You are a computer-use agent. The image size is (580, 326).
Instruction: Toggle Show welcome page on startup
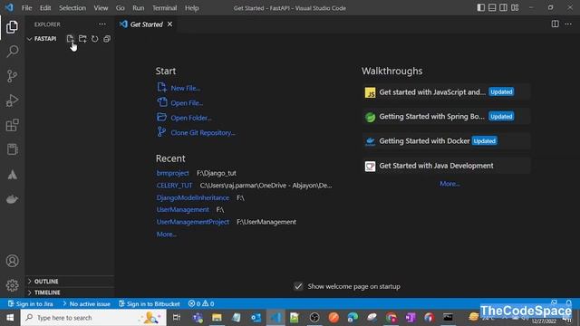click(x=298, y=286)
